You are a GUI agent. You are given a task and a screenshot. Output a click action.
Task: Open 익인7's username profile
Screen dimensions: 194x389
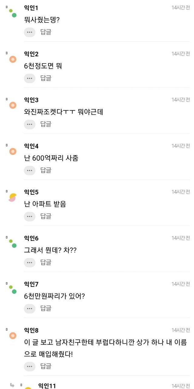click(x=31, y=284)
